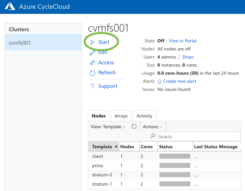Click the 'No issues found' text
Viewport: 245px width, 191px height.
174,89
